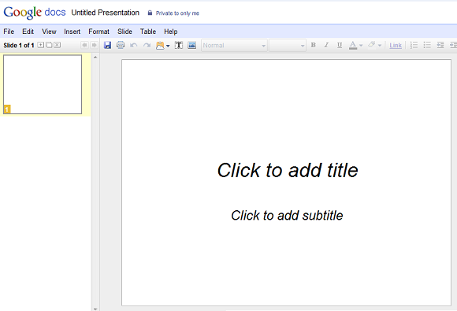Click the text color A icon

353,45
